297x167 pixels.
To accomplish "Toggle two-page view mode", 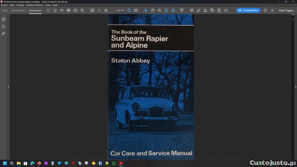I will [x=136, y=10].
